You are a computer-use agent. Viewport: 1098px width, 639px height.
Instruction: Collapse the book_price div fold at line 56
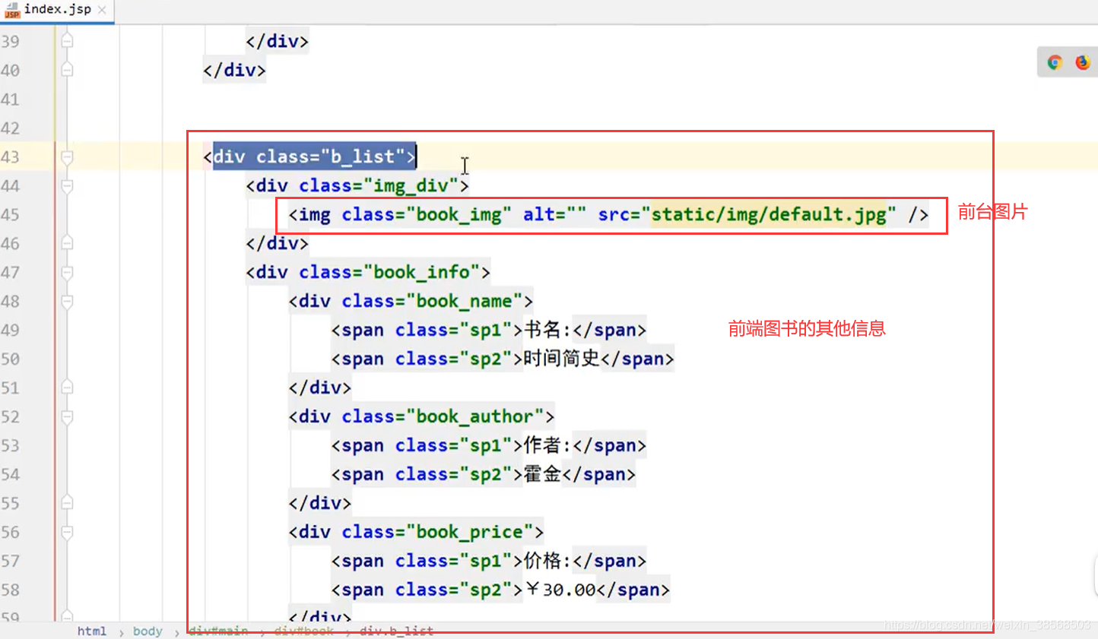(67, 532)
